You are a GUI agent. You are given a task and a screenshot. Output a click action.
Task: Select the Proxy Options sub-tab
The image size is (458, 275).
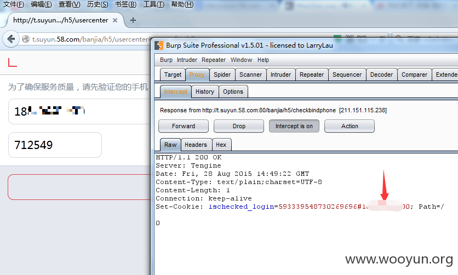click(233, 91)
